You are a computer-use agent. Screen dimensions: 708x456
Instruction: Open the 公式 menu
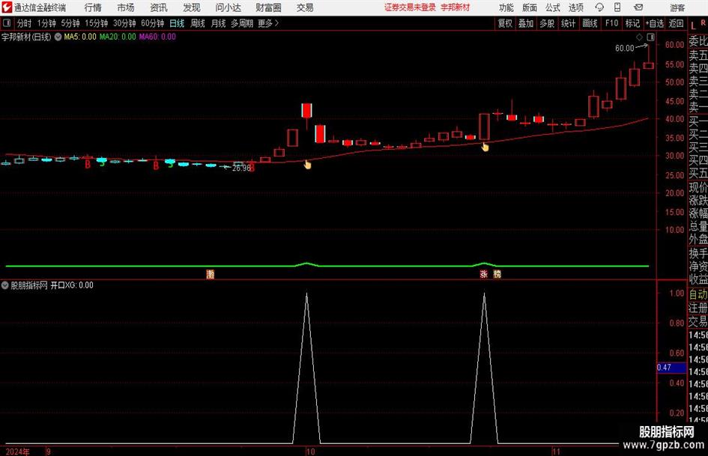coord(553,7)
